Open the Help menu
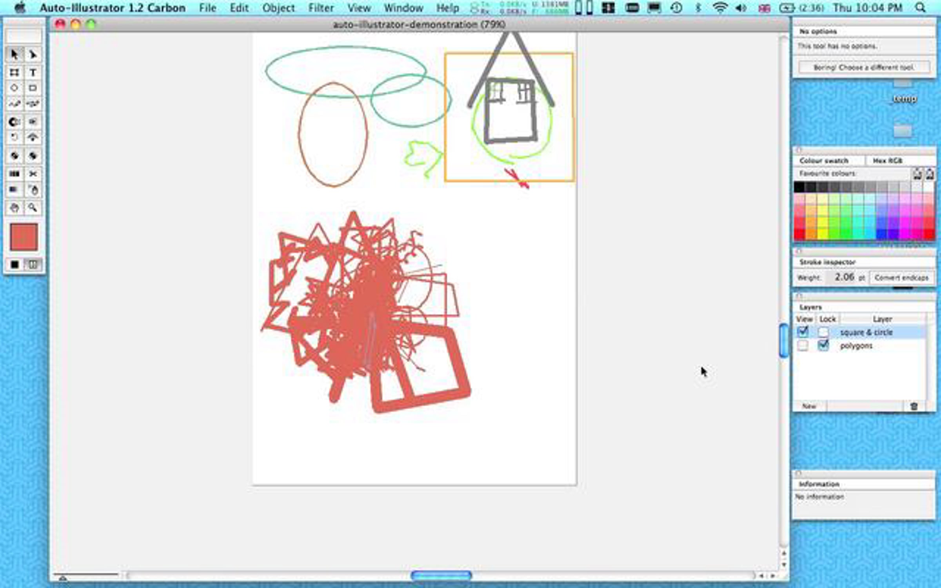 tap(448, 8)
